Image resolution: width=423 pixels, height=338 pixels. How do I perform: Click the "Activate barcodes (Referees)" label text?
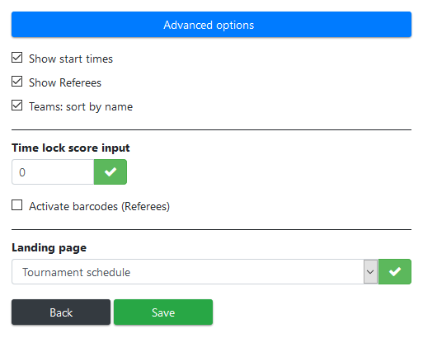tap(100, 206)
